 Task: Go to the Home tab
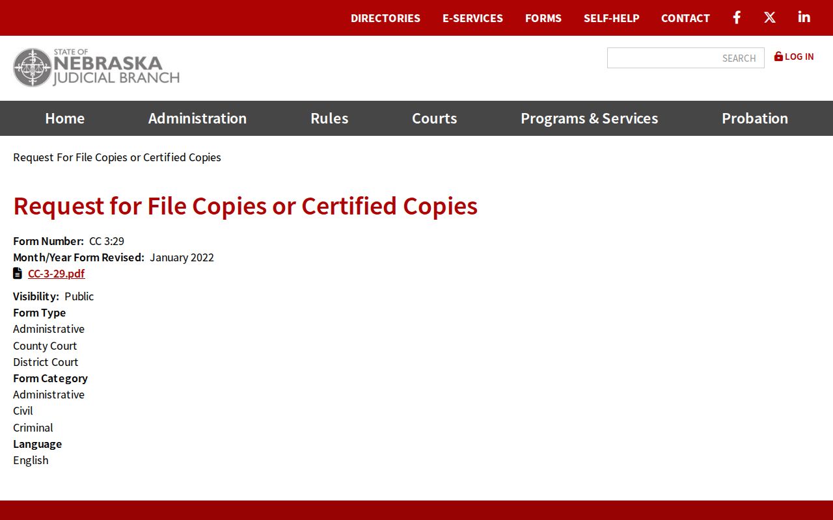[x=65, y=118]
